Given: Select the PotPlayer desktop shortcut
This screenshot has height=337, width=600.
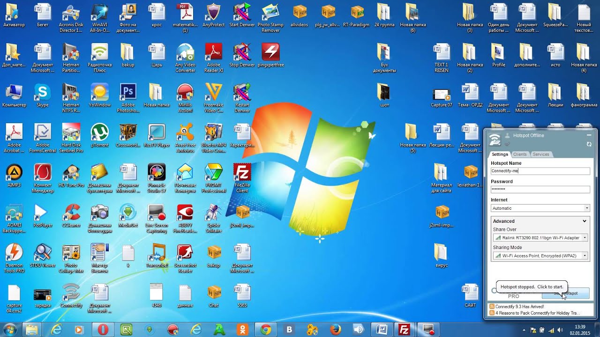Looking at the screenshot, I should [43, 216].
